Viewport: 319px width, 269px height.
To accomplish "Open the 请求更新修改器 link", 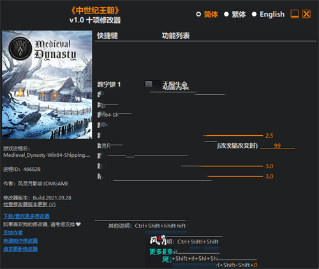I will point(20,249).
